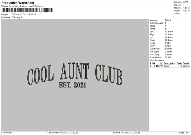The height and width of the screenshot is (135, 191).
Task: Click the Code column header
Action: coord(179,63)
